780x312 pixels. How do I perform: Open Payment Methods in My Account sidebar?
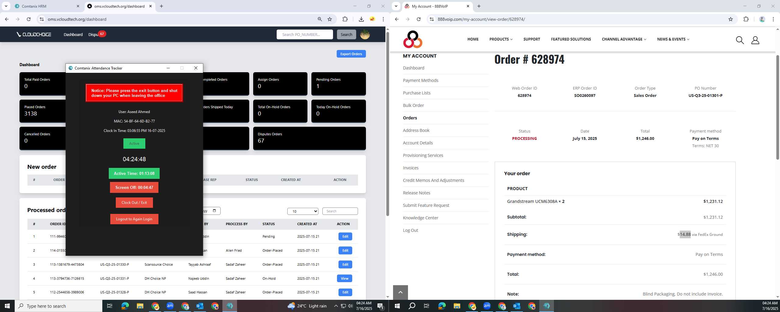point(420,80)
